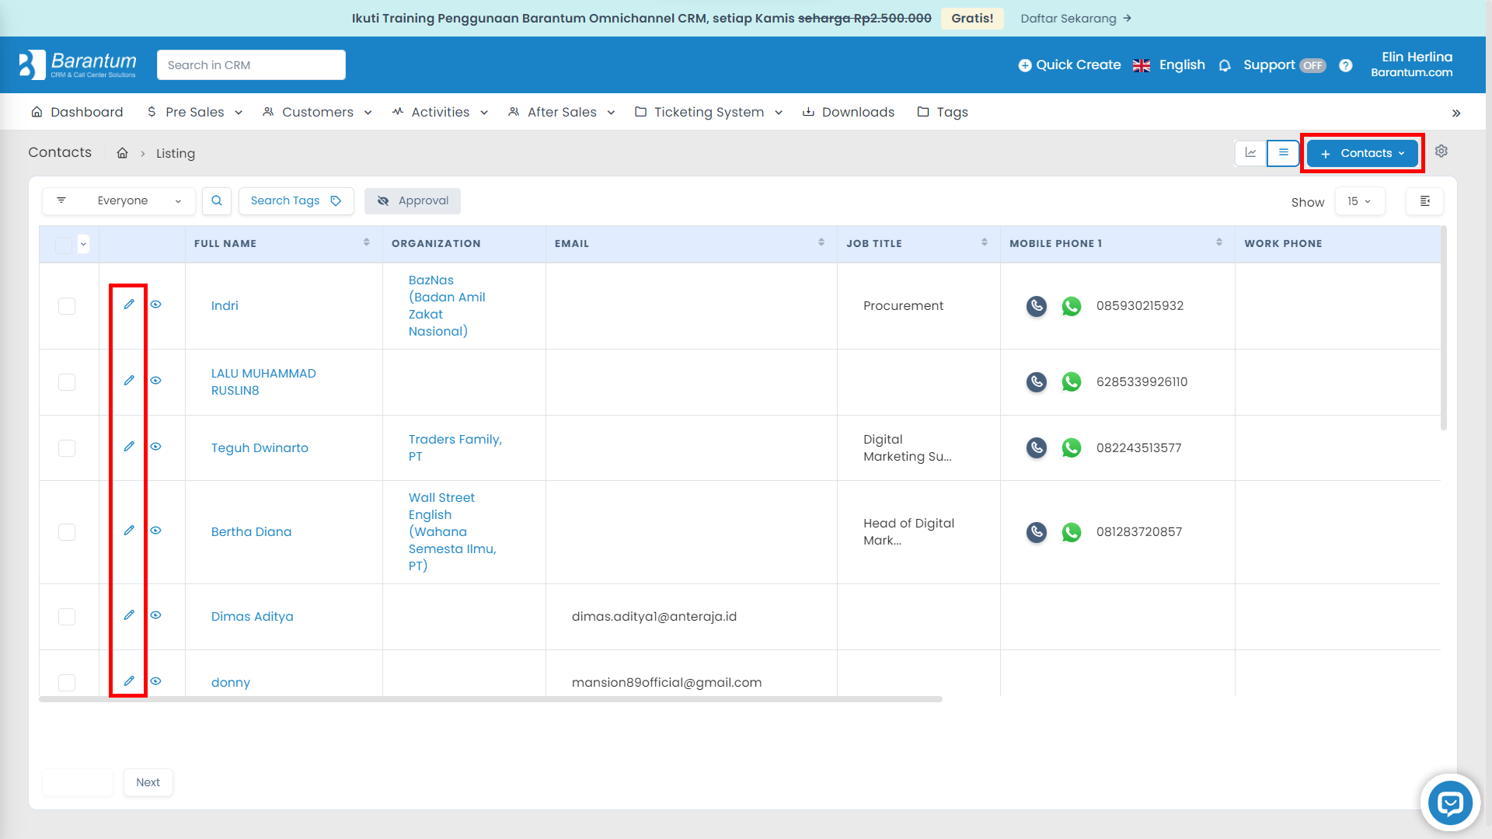The image size is (1492, 839).
Task: Call 6285339926110 with the phone icon
Action: coord(1037,382)
